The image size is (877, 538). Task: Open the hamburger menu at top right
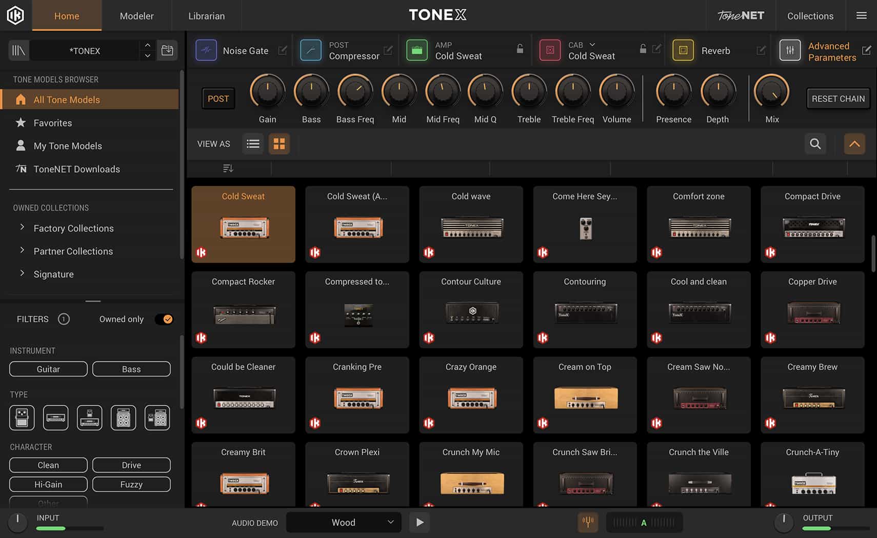[861, 15]
